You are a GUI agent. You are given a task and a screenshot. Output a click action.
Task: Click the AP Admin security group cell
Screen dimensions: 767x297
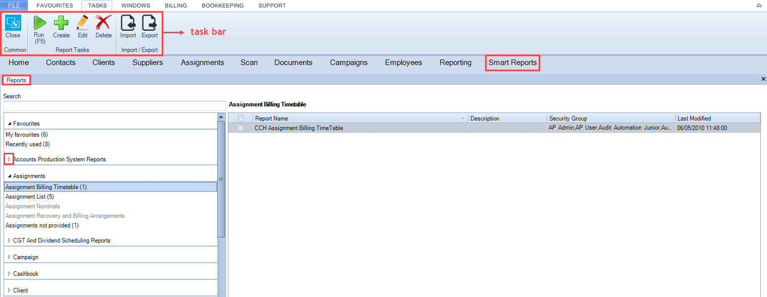click(611, 128)
